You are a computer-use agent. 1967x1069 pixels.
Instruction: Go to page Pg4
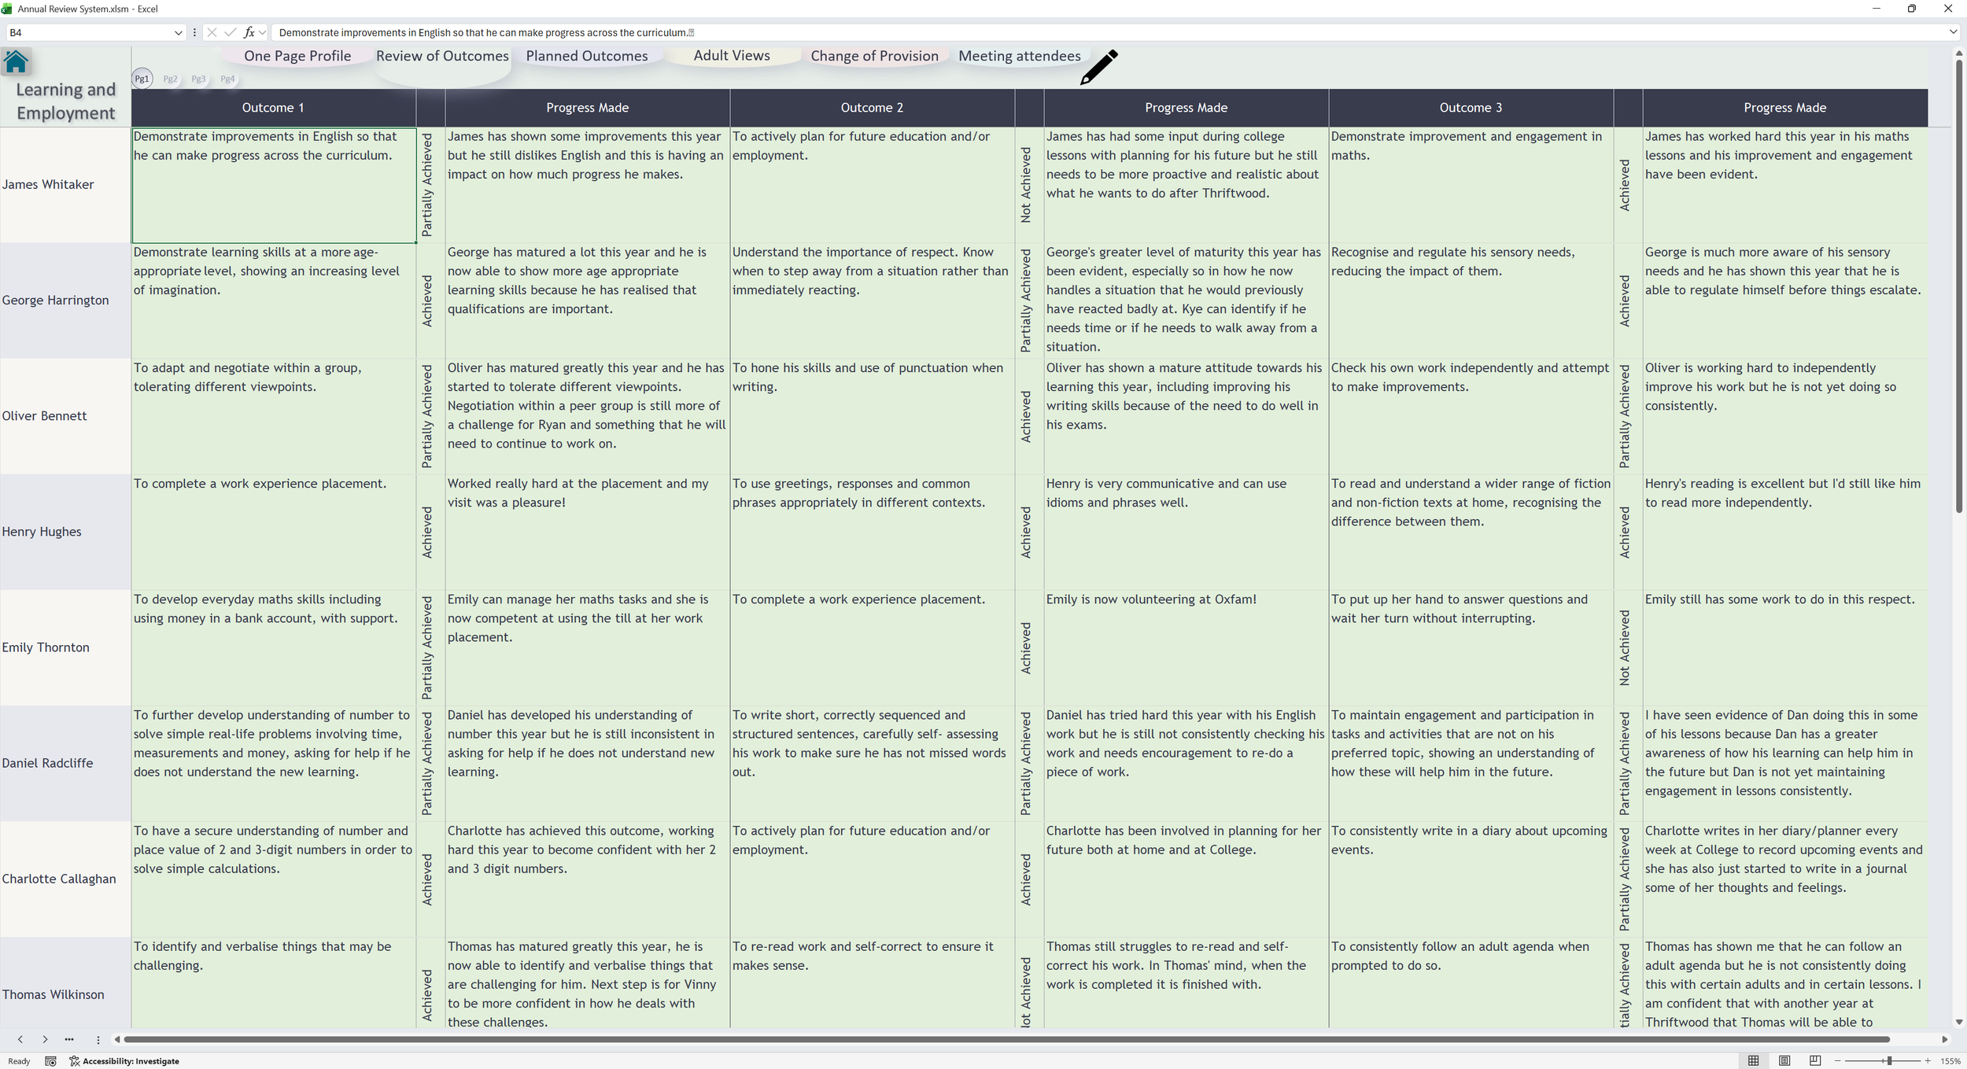tap(227, 79)
